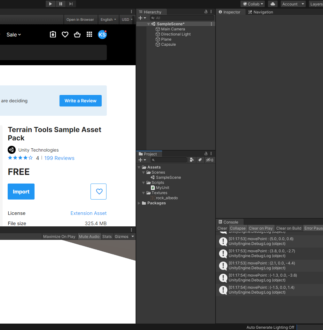The image size is (323, 330).
Task: Advance one frame with the Step button
Action: point(71,4)
